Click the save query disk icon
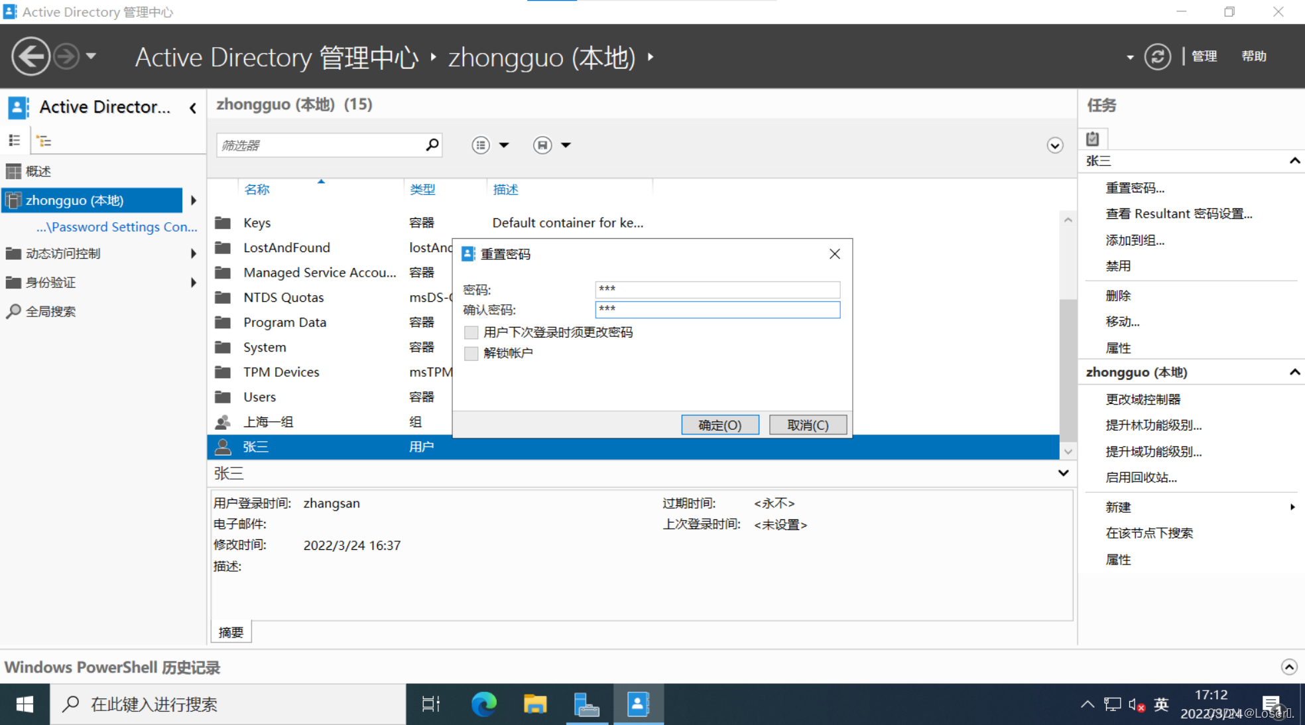The width and height of the screenshot is (1305, 725). [x=542, y=145]
